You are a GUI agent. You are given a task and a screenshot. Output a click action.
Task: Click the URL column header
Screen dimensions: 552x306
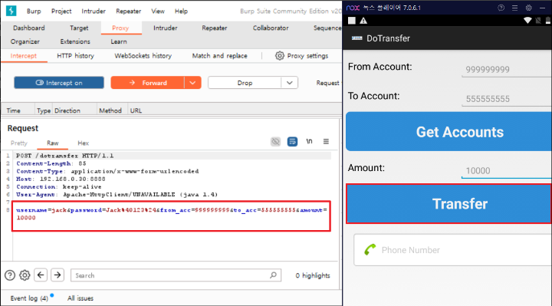[136, 110]
